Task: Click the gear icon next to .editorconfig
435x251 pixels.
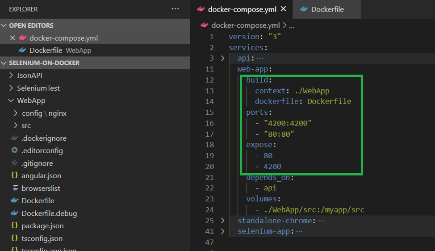Action: [15, 151]
